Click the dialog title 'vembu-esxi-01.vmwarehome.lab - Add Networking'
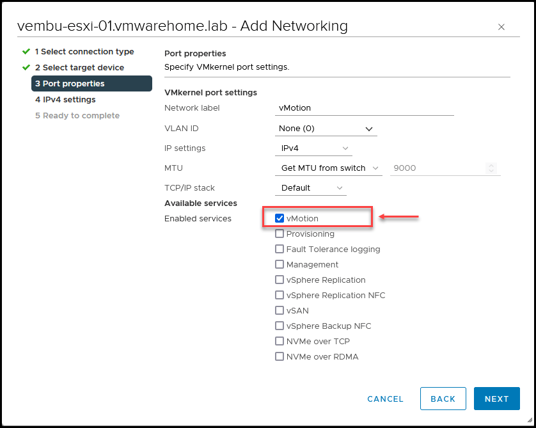This screenshot has width=536, height=428. click(182, 26)
